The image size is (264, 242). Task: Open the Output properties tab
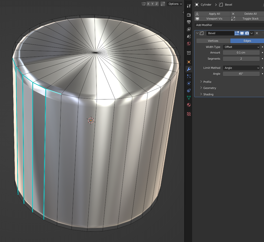click(x=189, y=22)
